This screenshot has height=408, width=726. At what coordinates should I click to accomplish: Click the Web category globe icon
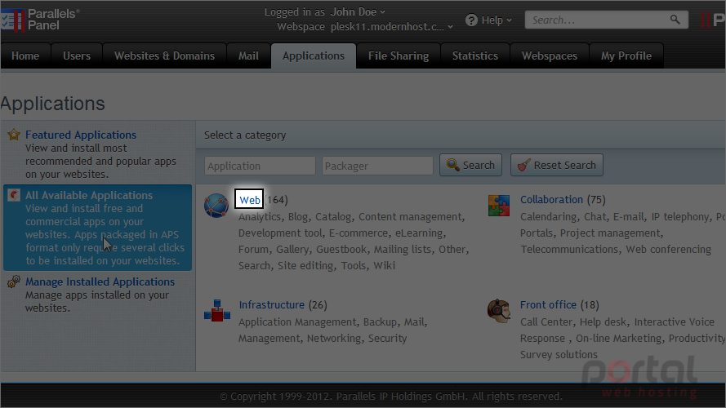coord(216,206)
